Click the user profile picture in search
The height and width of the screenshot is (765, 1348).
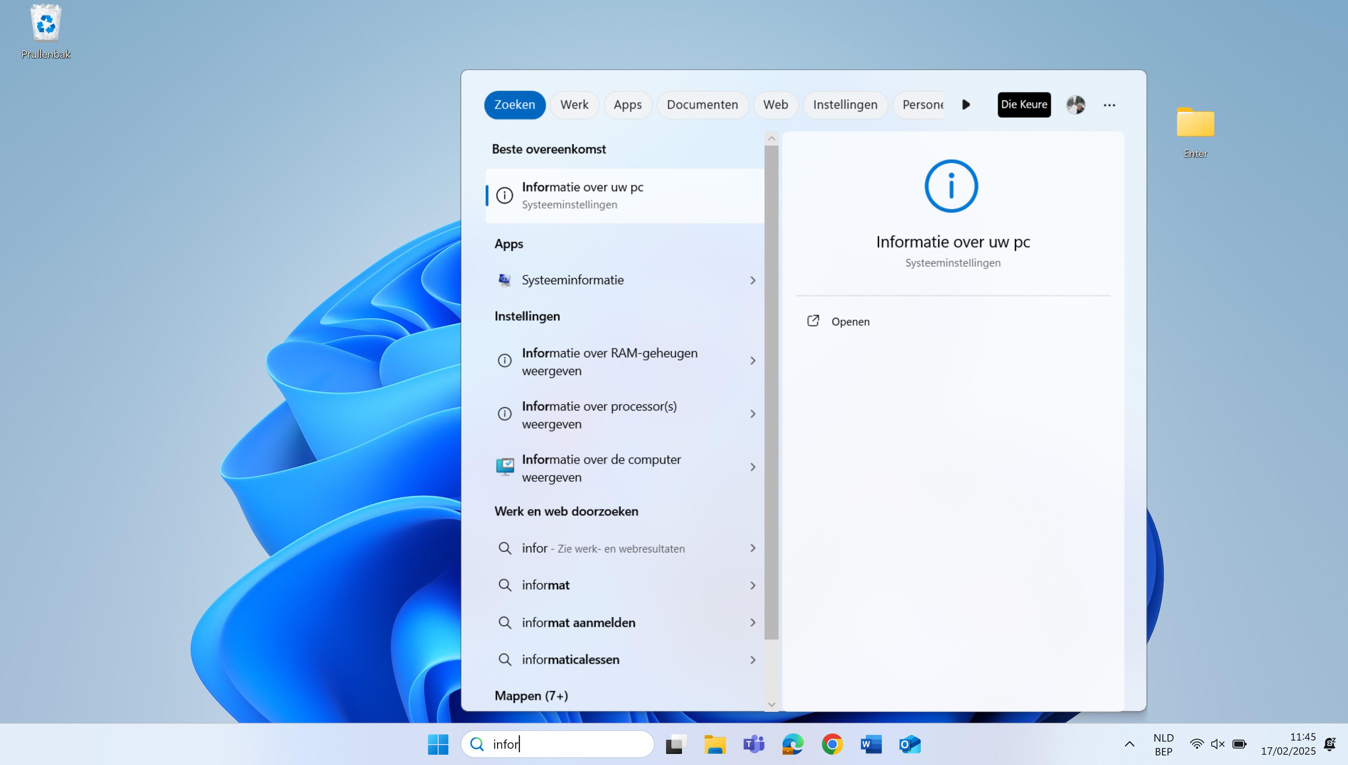point(1075,105)
